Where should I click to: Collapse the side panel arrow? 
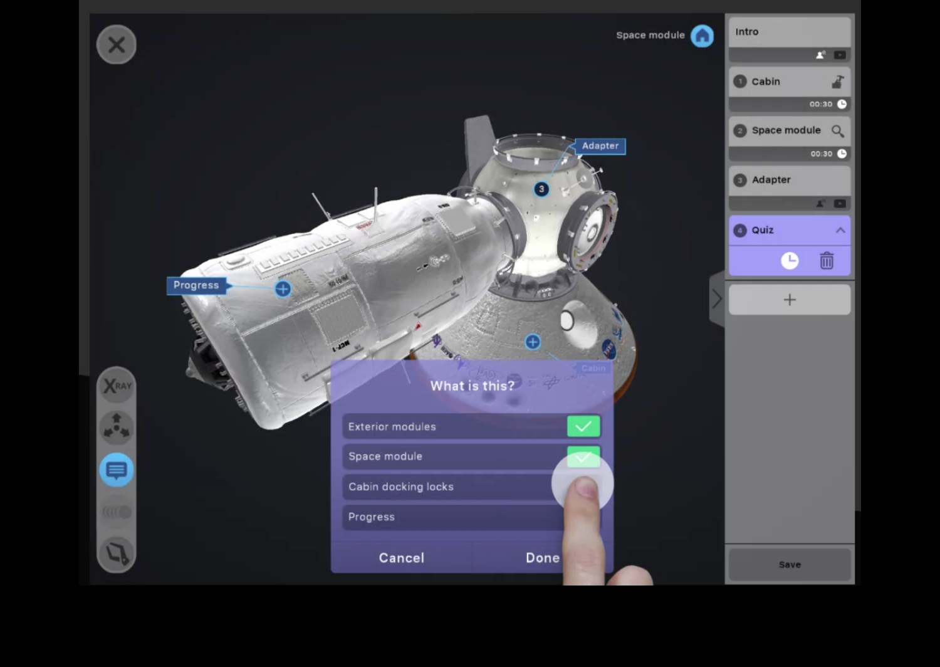(x=717, y=299)
